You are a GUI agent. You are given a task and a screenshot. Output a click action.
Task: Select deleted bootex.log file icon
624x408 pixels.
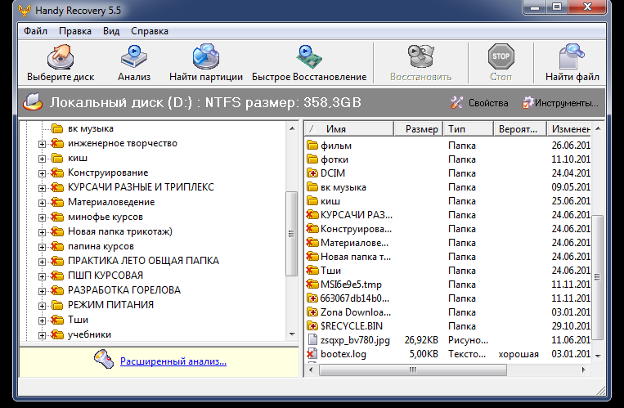[312, 353]
